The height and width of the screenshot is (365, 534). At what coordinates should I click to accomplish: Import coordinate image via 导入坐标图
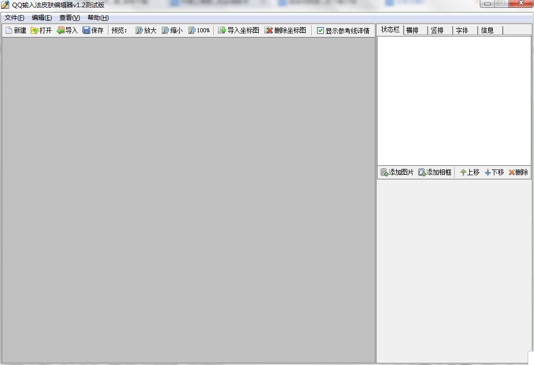tap(238, 30)
